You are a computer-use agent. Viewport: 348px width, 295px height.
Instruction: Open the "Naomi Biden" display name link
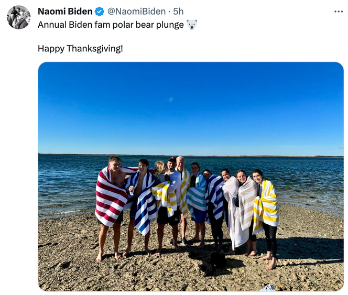pyautogui.click(x=65, y=12)
